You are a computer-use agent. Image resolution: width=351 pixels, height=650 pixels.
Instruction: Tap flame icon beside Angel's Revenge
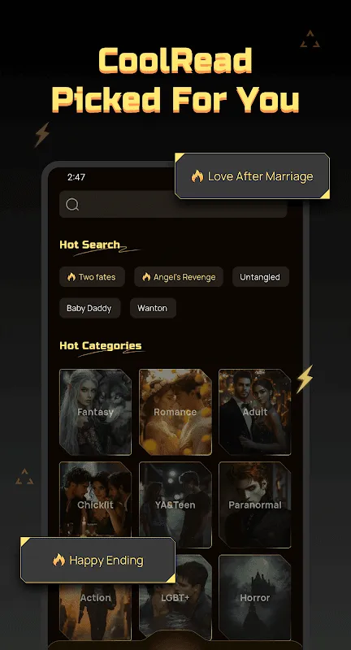pyautogui.click(x=146, y=277)
